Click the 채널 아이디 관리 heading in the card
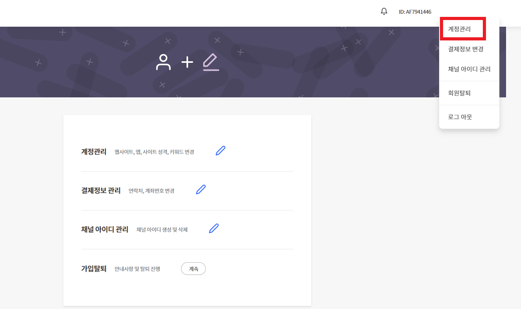Viewport: 521px width, 309px height. (x=105, y=229)
